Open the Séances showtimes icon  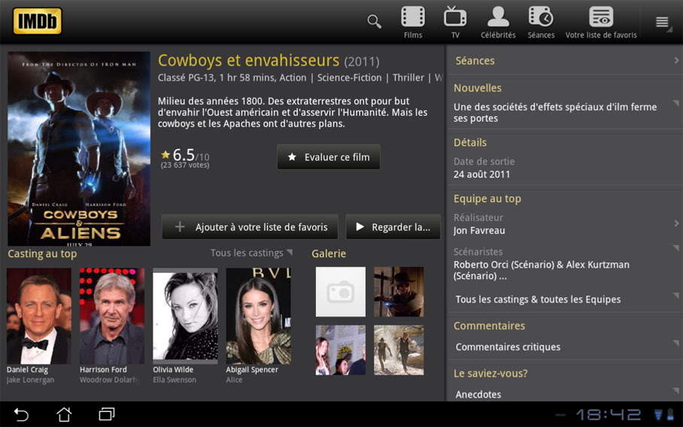click(541, 22)
